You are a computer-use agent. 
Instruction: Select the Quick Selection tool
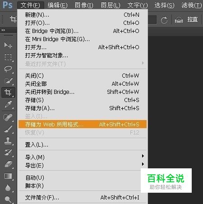click(x=8, y=81)
